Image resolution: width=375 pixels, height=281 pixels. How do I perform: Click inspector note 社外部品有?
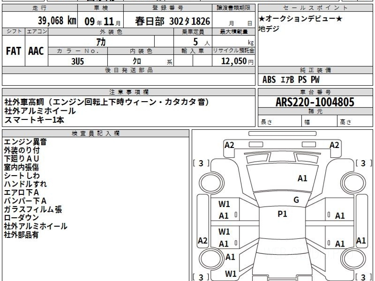coord(21,235)
